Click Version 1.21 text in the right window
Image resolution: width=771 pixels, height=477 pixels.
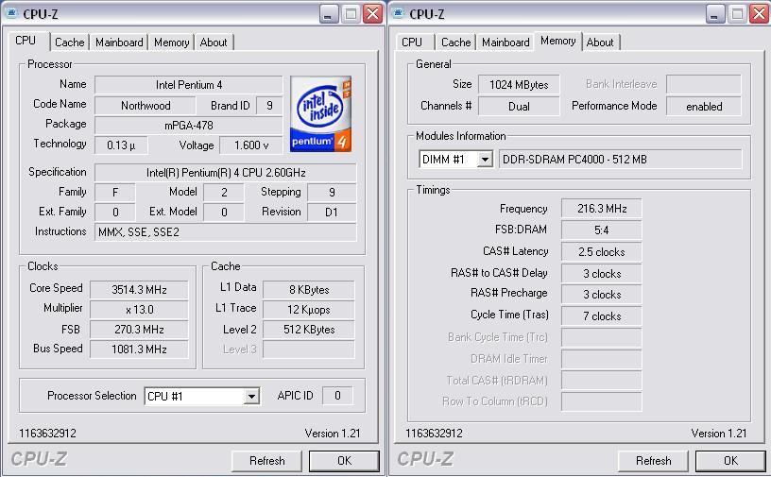[x=718, y=434]
